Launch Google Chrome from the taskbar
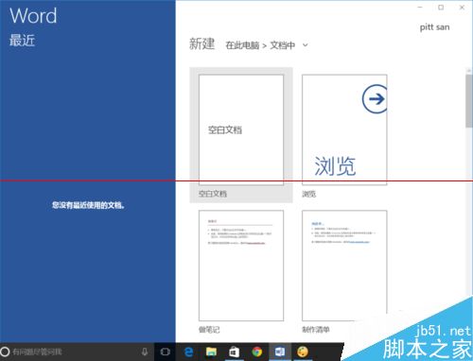This screenshot has height=361, width=473. (x=257, y=352)
